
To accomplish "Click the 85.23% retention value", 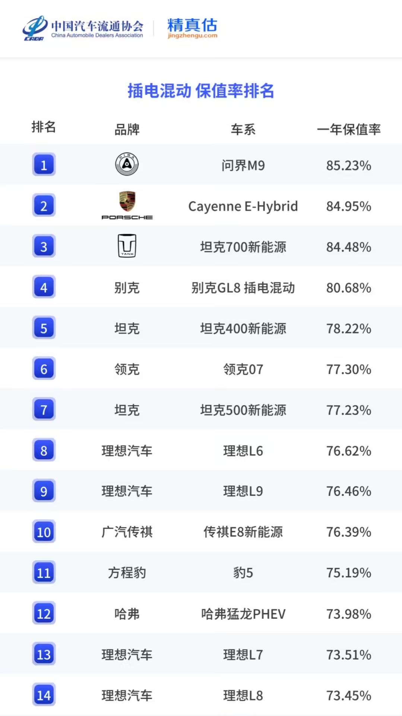I will [349, 165].
